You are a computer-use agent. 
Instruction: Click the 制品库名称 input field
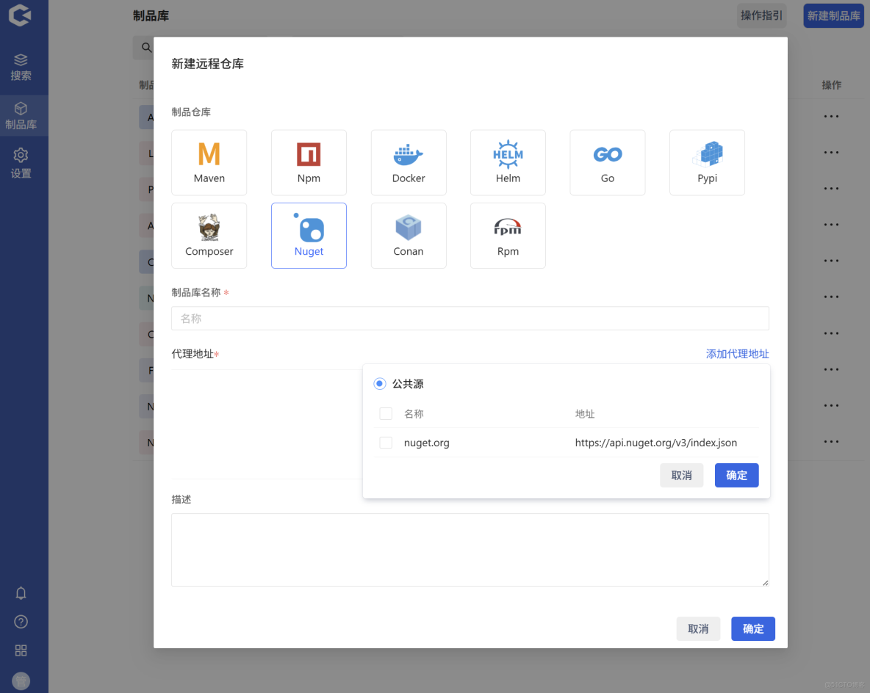(470, 318)
